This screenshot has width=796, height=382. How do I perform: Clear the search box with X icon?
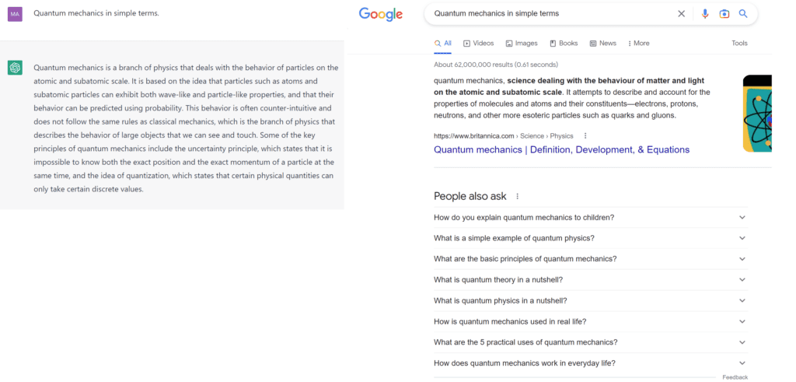click(x=682, y=13)
